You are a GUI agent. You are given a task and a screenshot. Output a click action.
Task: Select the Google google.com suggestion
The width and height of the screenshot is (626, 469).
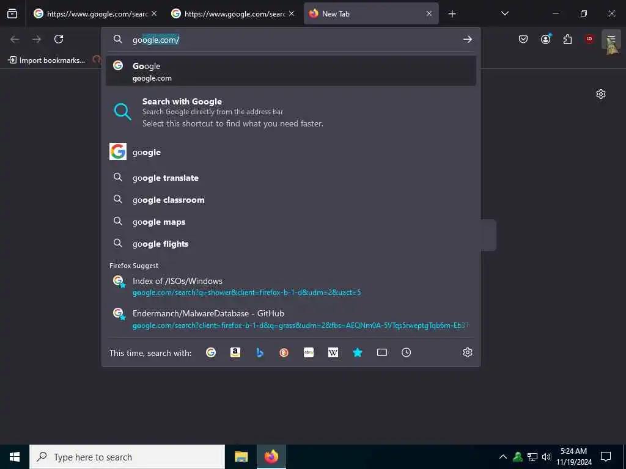(x=291, y=71)
